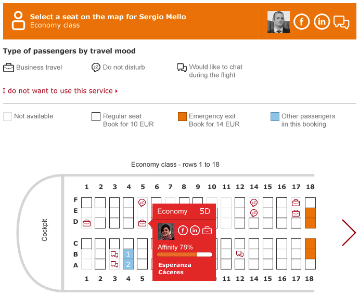This screenshot has height=296, width=359.
Task: Choose empty regular seat 2C
Action: [x=100, y=244]
